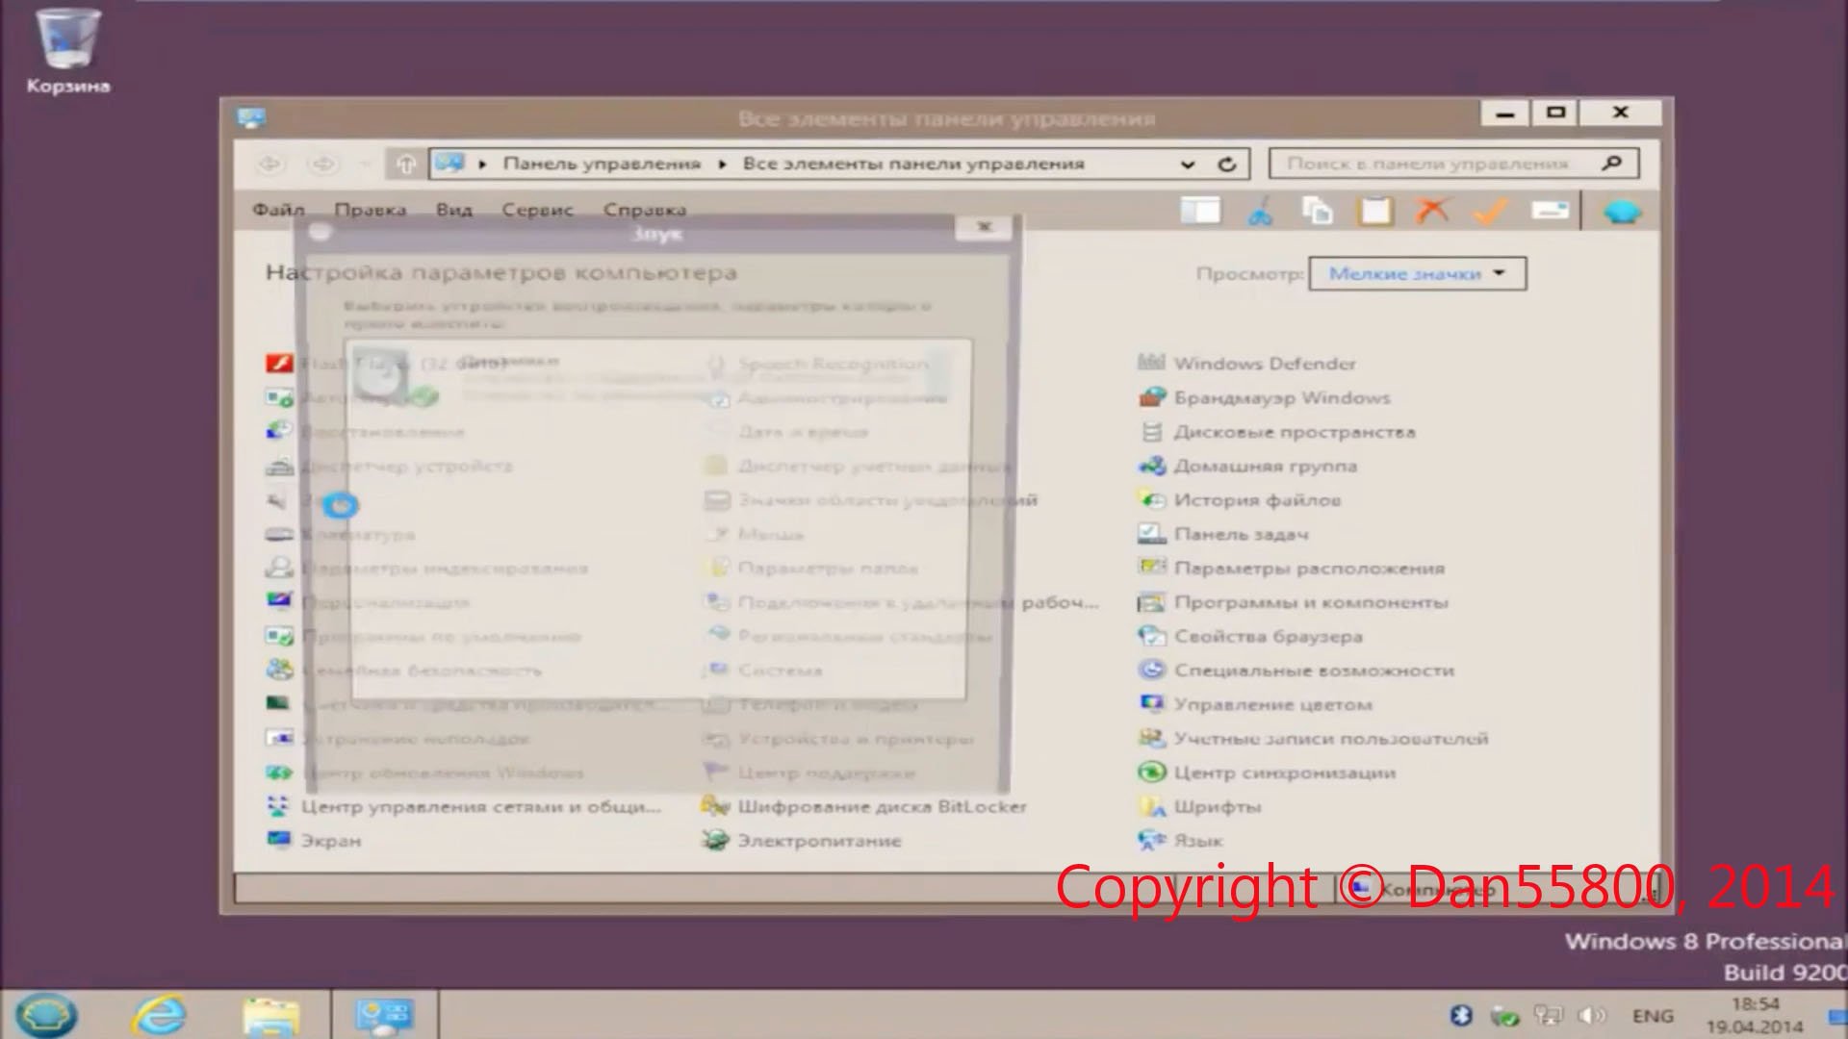The height and width of the screenshot is (1039, 1848).
Task: Open Свойства браузера
Action: click(x=1269, y=636)
